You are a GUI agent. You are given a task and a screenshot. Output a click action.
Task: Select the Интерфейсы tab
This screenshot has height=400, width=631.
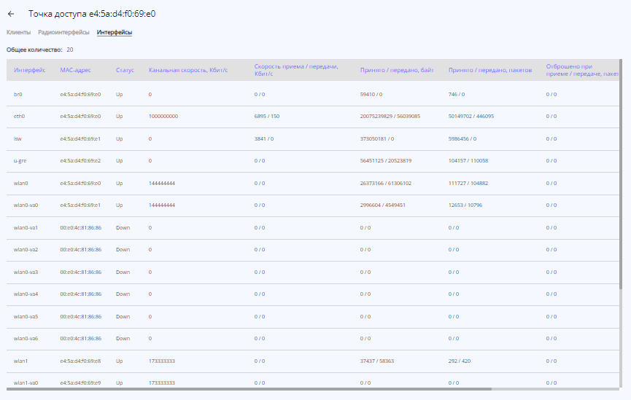tap(114, 32)
